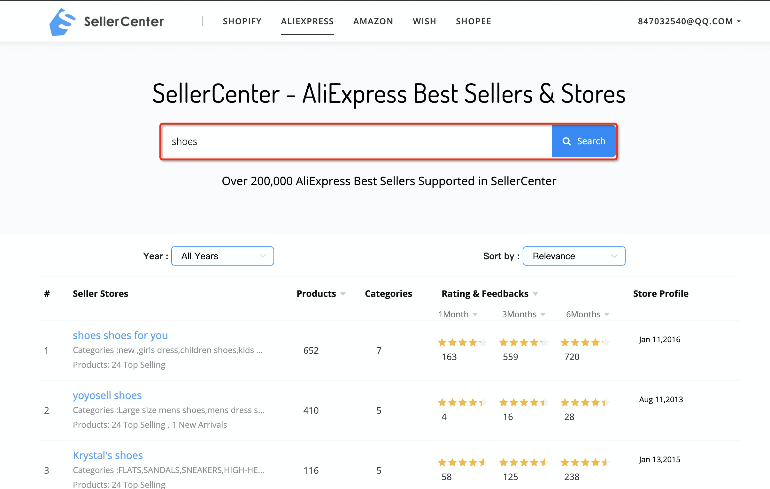This screenshot has height=489, width=770.
Task: Click the Aug 11,2013 store date
Action: point(661,400)
